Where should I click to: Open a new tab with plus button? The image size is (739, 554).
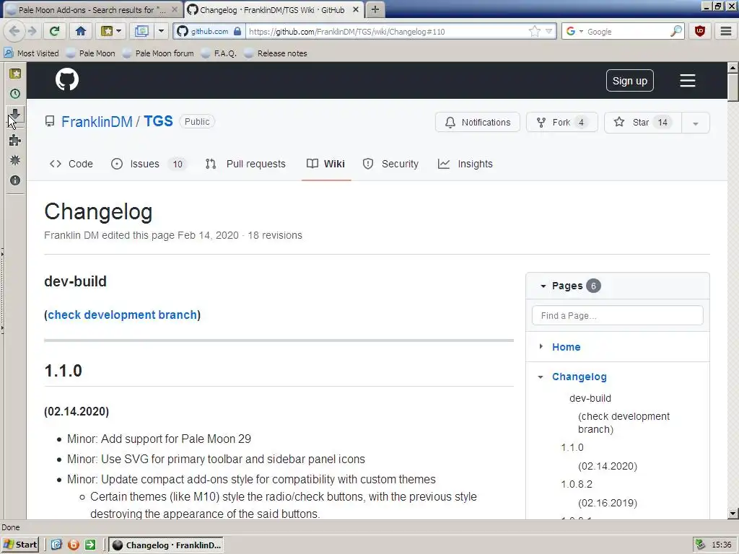(375, 9)
